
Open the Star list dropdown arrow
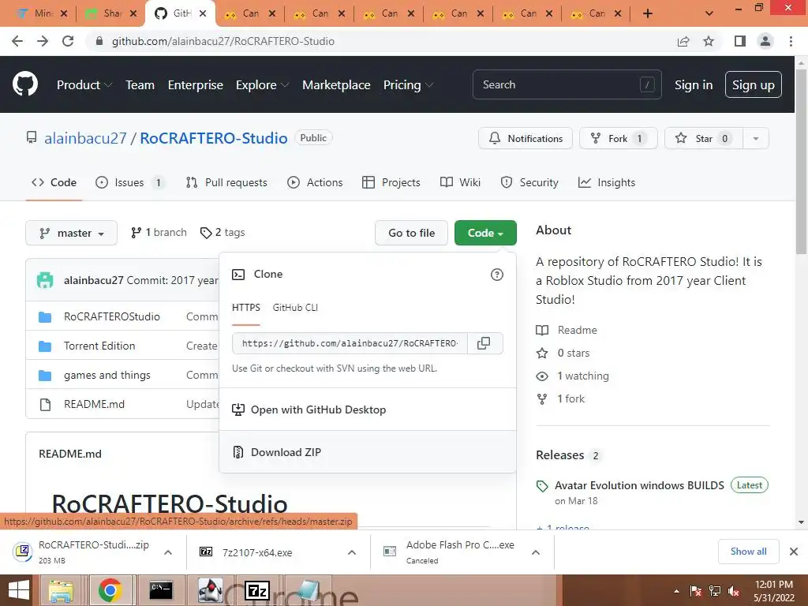755,139
